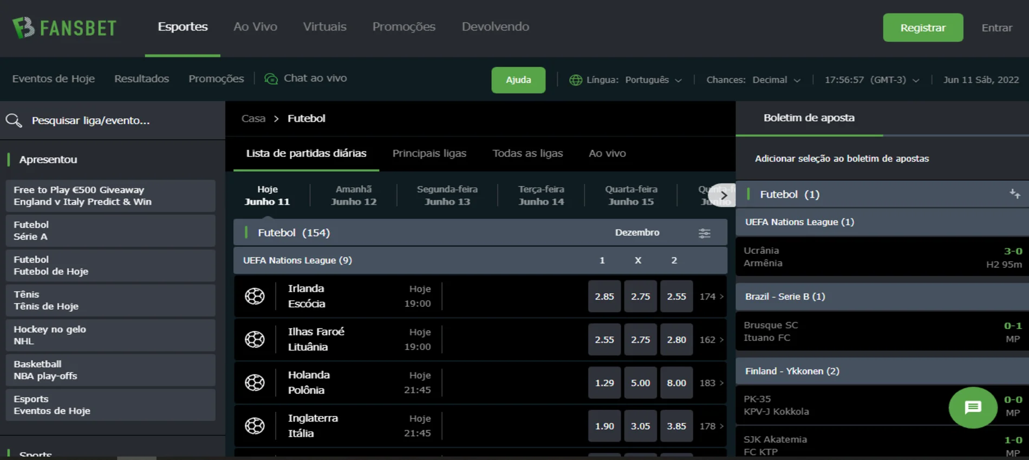The image size is (1029, 460).
Task: Open the Futebol filter settings sliders icon
Action: tap(704, 233)
